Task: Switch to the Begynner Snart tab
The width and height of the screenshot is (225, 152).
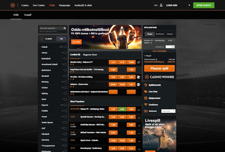Action: point(90,55)
